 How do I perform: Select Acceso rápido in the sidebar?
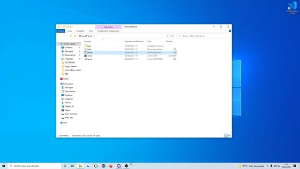tap(69, 44)
